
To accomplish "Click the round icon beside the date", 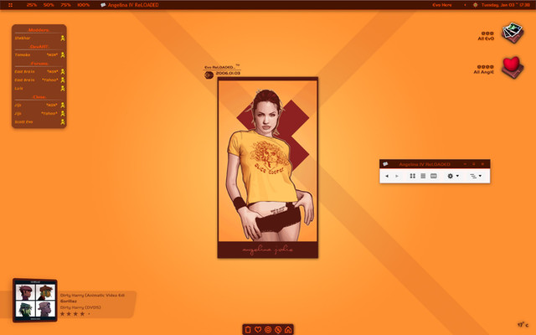I will click(x=475, y=5).
